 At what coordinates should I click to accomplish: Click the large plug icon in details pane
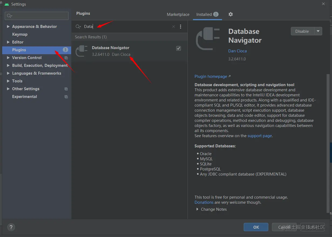click(x=208, y=39)
